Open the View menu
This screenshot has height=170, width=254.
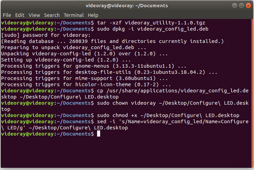(x=34, y=15)
